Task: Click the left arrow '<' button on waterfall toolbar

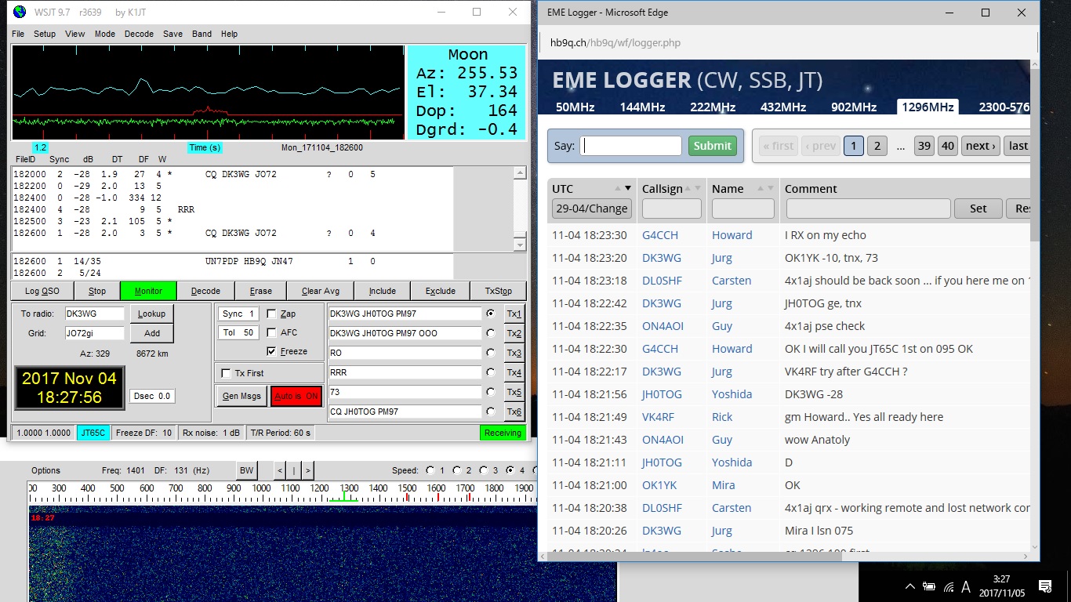Action: (x=280, y=470)
